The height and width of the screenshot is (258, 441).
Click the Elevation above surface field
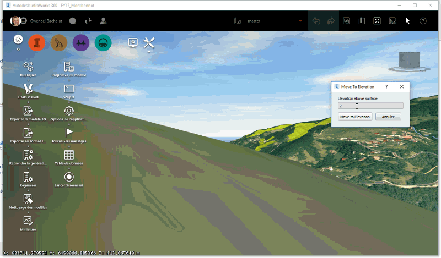370,106
